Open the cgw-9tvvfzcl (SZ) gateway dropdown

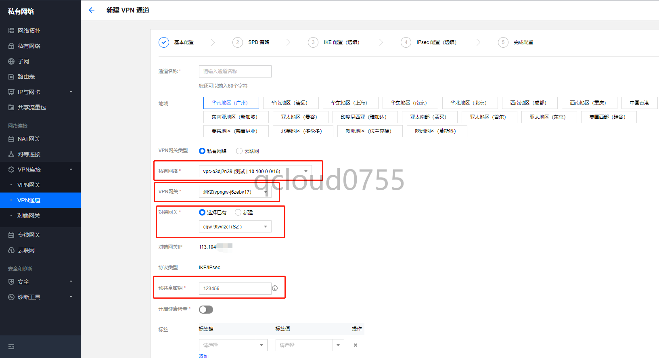235,226
